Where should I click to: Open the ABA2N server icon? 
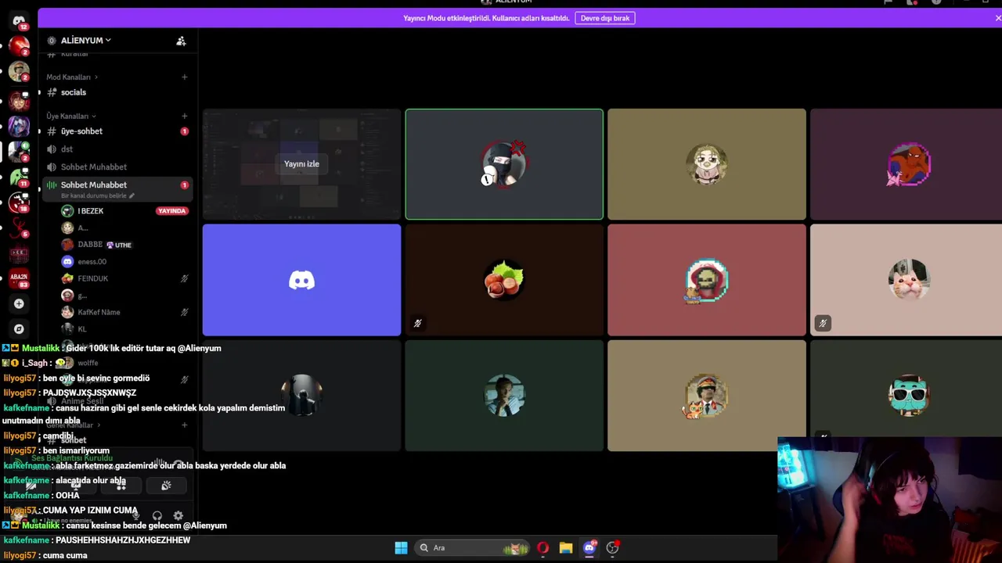(19, 278)
